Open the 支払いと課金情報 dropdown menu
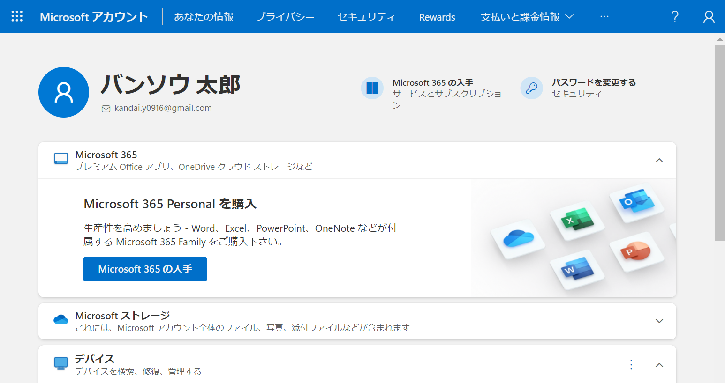 [527, 17]
